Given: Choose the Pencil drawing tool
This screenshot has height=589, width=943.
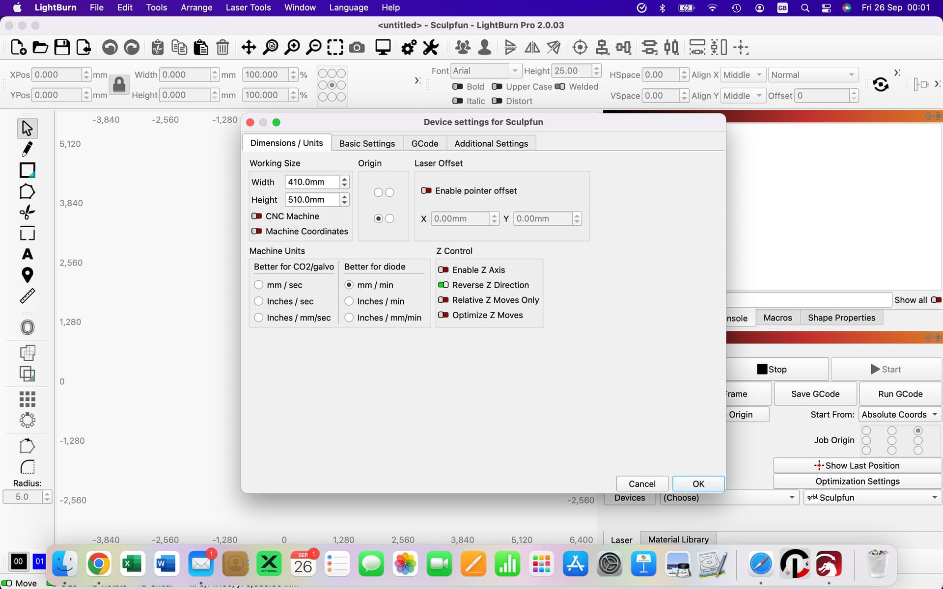Looking at the screenshot, I should (x=28, y=149).
